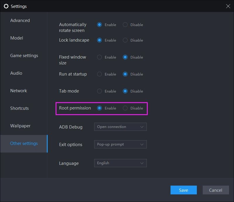Open the Language selection dropdown
Viewport: 234px width, 202px height.
(120, 163)
